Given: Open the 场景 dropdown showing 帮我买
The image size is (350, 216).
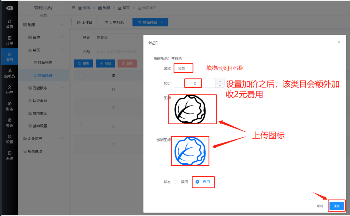Looking at the screenshot, I should pyautogui.click(x=117, y=38).
